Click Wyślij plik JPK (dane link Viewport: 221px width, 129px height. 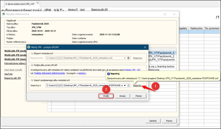point(15,59)
